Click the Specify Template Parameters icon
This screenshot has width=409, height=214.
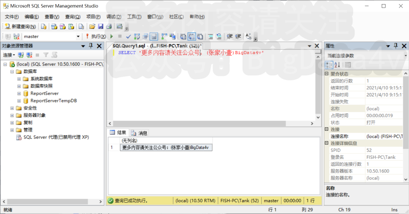(x=248, y=36)
